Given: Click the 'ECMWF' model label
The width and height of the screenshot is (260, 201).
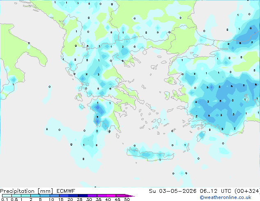Looking at the screenshot, I should (66, 191).
